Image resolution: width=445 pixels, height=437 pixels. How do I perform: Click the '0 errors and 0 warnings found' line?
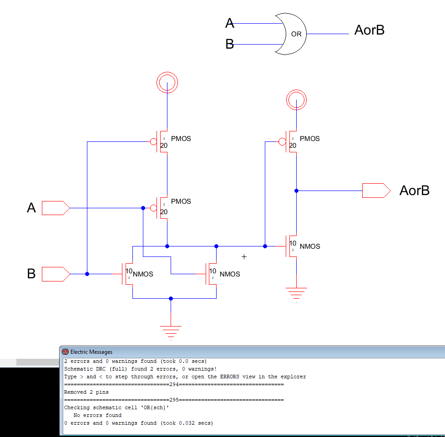coord(138,423)
